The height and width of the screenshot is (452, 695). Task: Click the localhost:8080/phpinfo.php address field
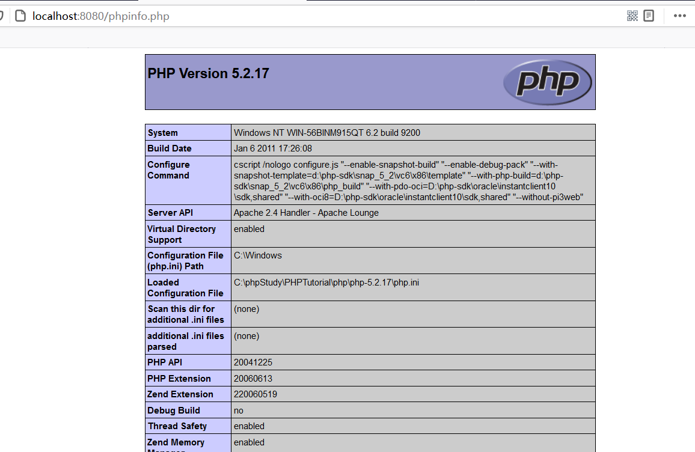[101, 16]
